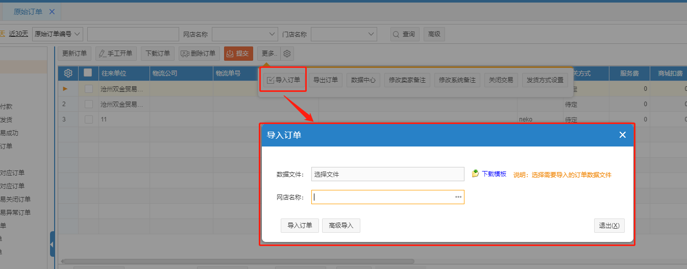Select 易成功 in the left sidebar
Image resolution: width=687 pixels, height=269 pixels.
pyautogui.click(x=9, y=133)
